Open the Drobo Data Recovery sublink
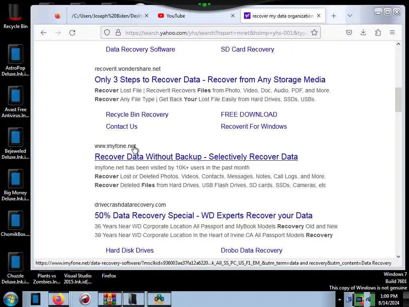The height and width of the screenshot is (307, 409). point(252,250)
